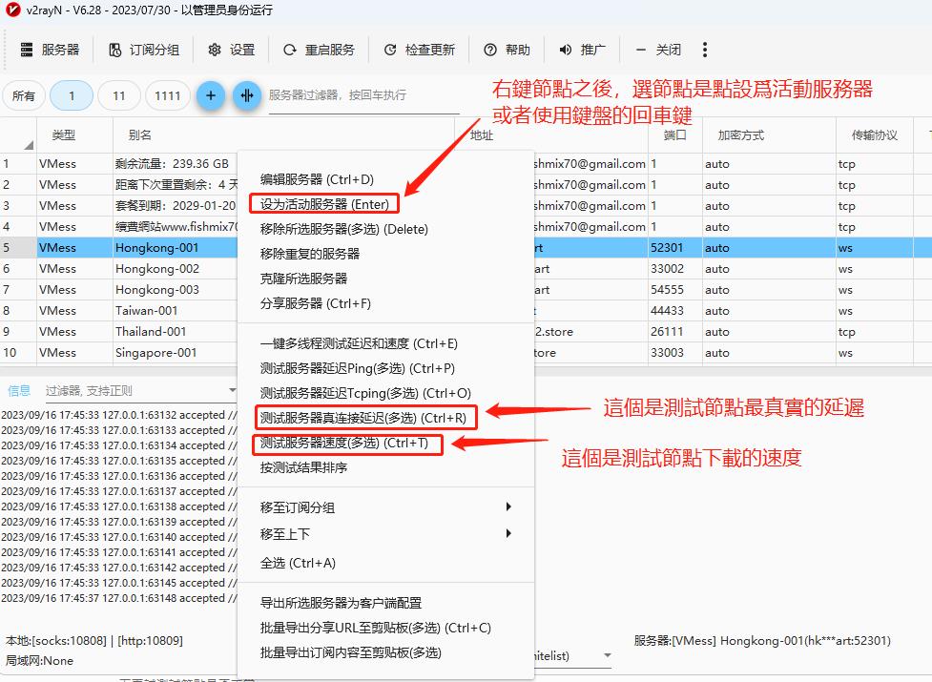Click the 重启服务 restart service icon
Viewport: 932px width, 682px height.
[289, 50]
